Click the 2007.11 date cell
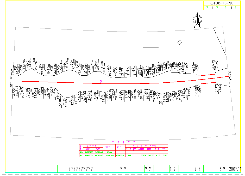 coord(235,169)
